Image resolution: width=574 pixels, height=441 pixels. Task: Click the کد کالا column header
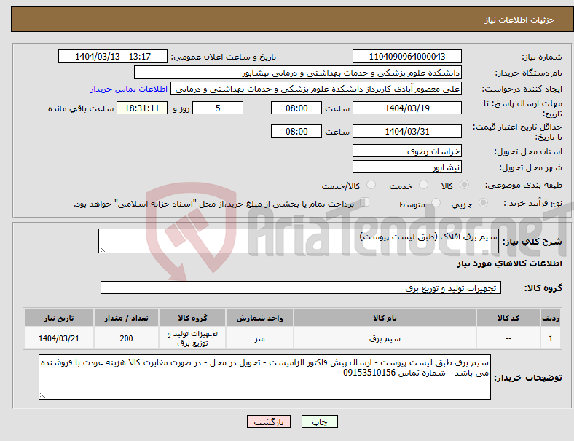coord(508,318)
